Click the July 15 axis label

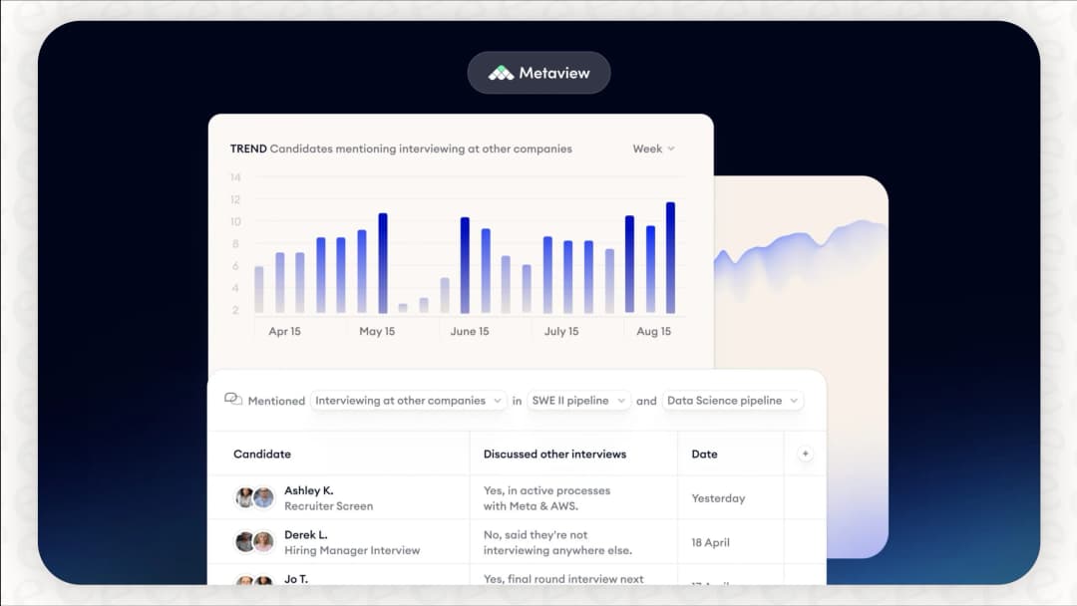point(561,331)
